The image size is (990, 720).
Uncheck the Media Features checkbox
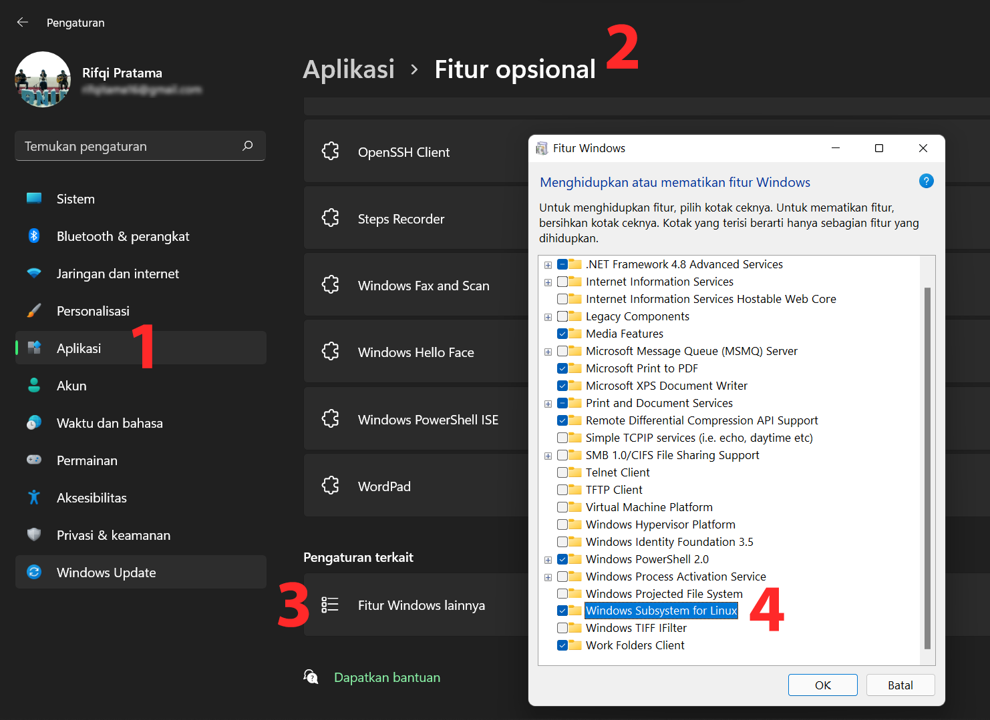(x=562, y=334)
